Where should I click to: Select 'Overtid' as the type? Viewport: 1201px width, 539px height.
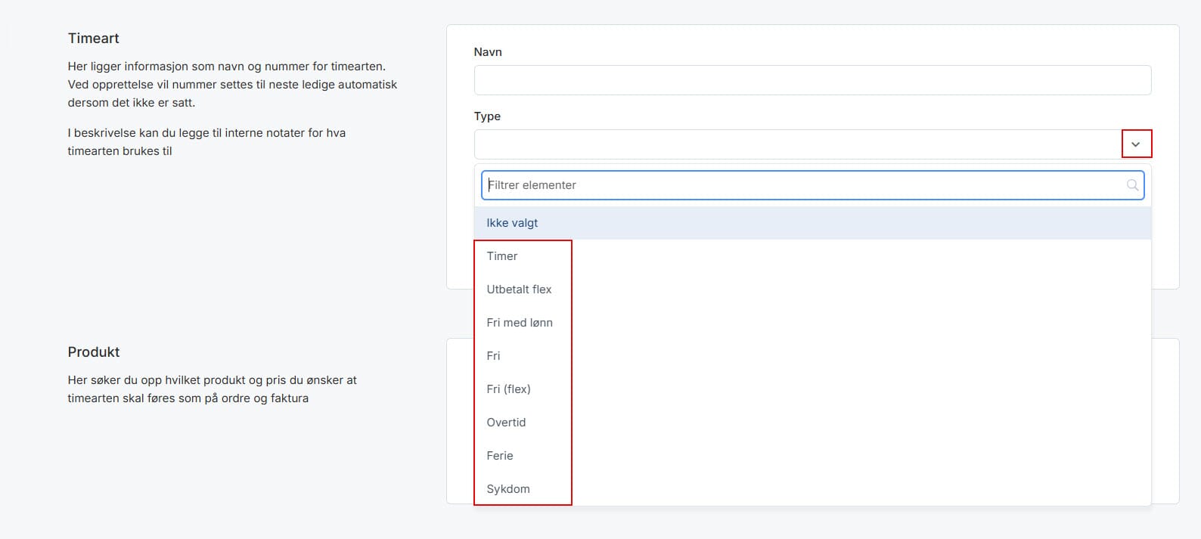click(506, 423)
